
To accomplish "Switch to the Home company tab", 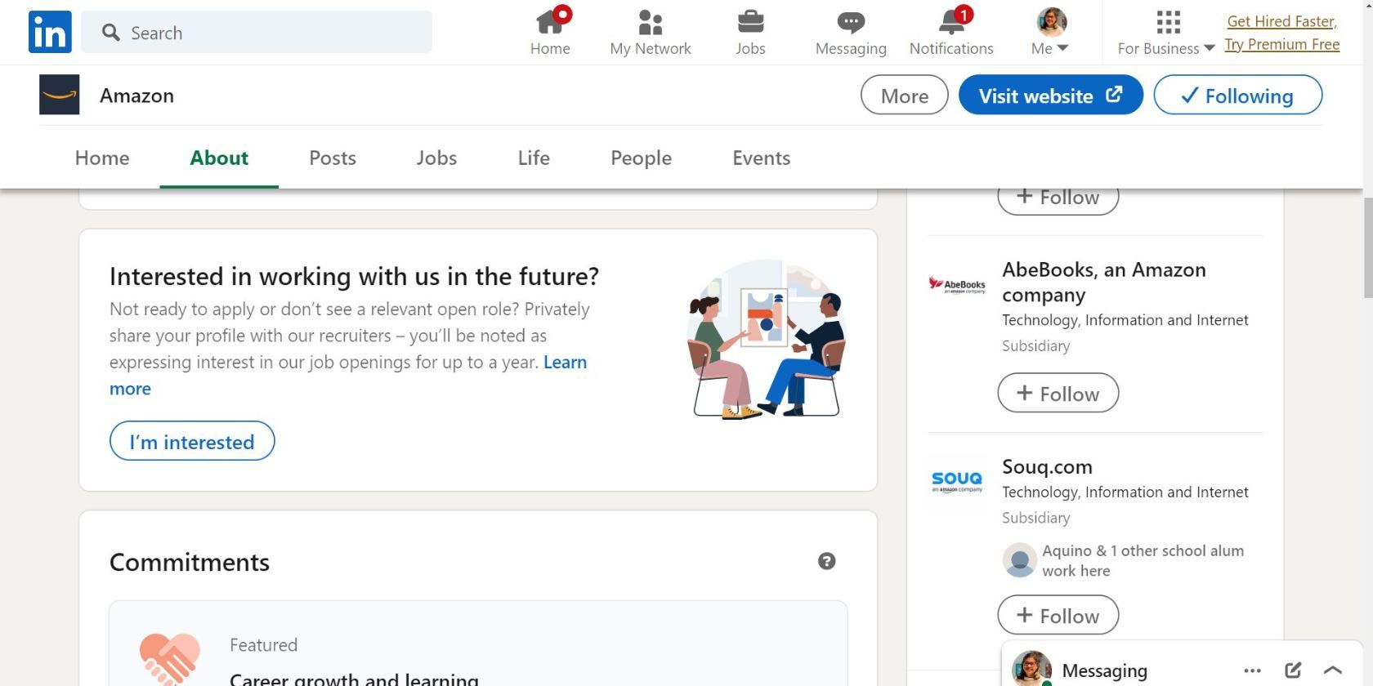I will pos(102,158).
